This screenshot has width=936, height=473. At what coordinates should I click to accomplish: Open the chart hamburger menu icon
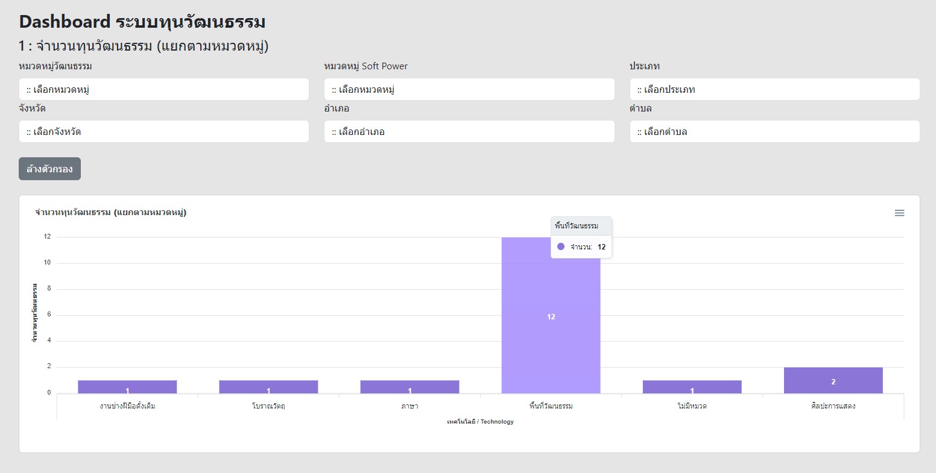coord(899,213)
